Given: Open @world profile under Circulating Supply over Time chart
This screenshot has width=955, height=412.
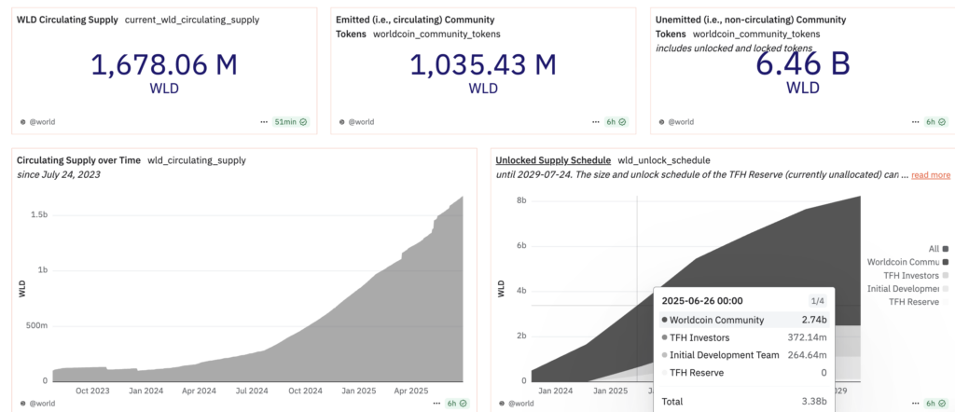Looking at the screenshot, I should pyautogui.click(x=37, y=403).
